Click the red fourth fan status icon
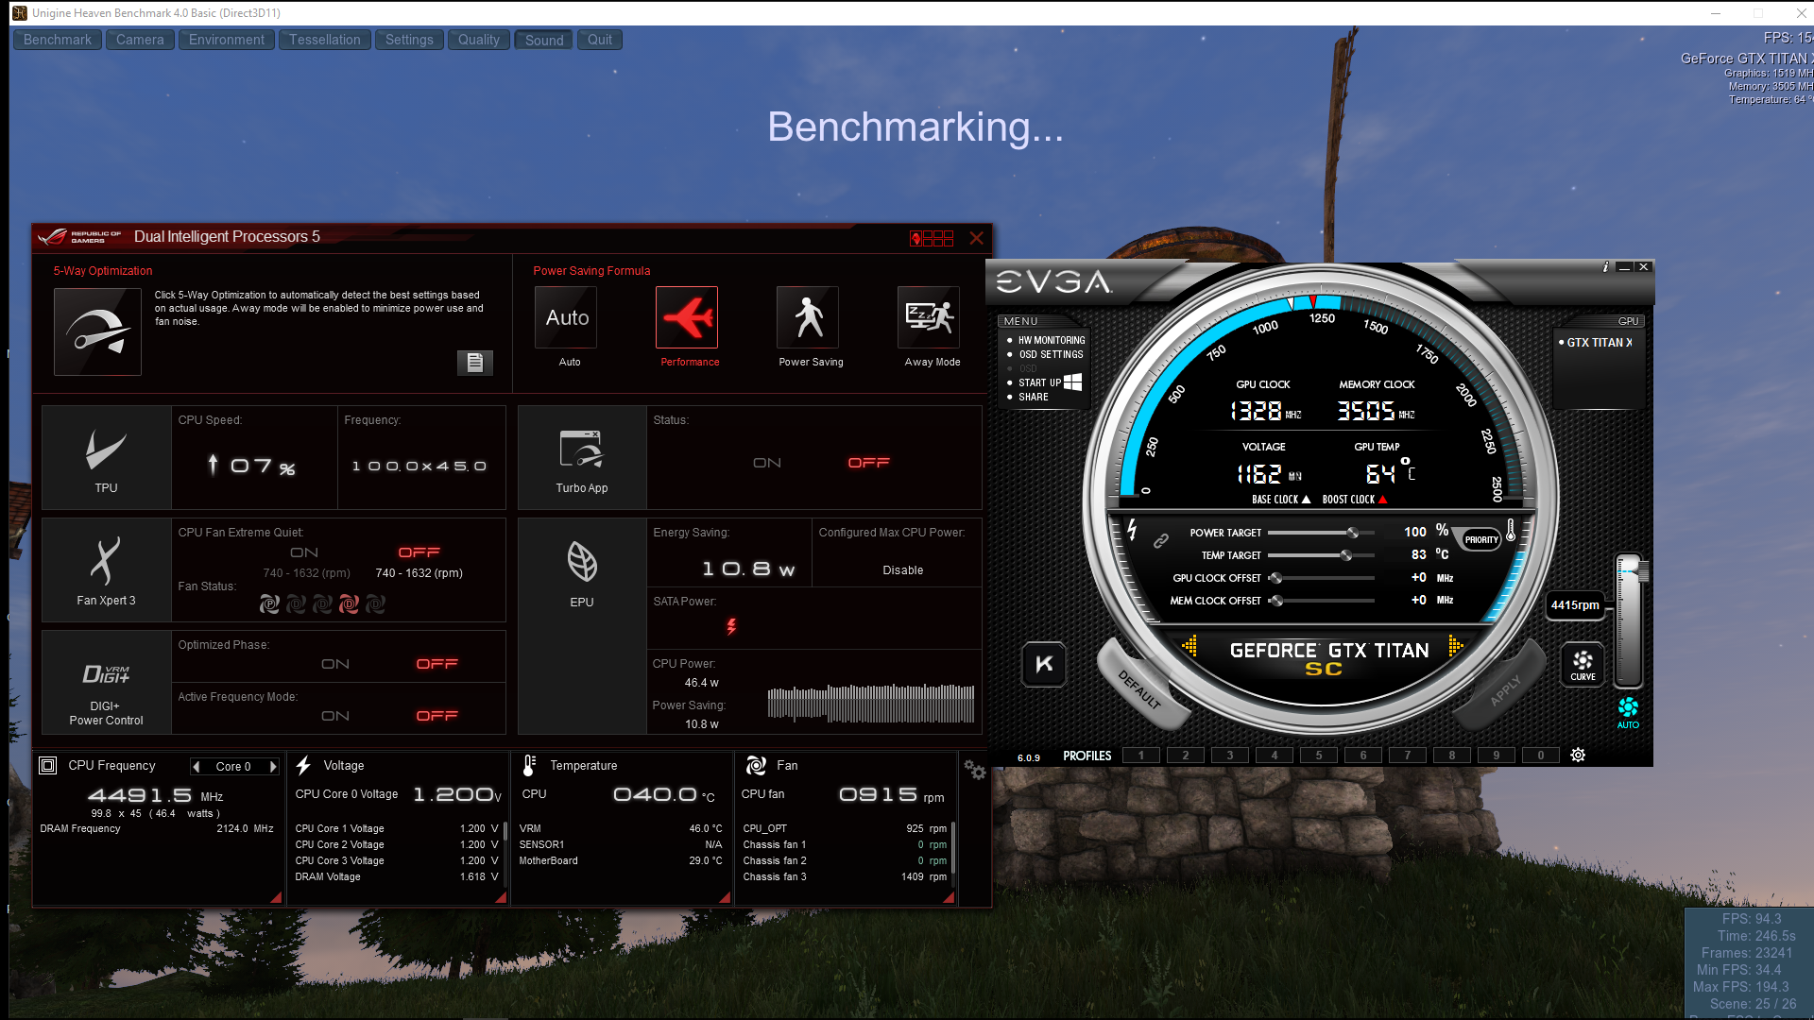Viewport: 1814px width, 1020px height. click(349, 603)
